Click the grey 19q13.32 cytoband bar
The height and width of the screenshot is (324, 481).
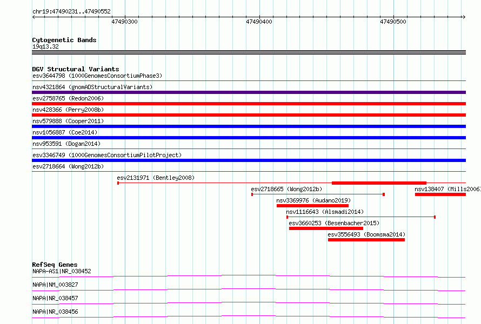[x=249, y=52]
